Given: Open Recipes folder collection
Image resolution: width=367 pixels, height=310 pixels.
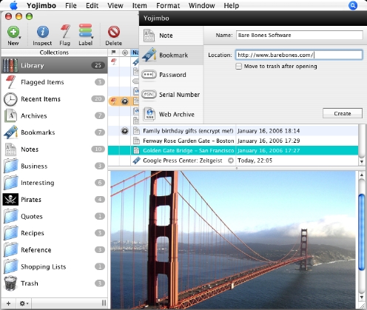Looking at the screenshot, I should click(x=54, y=233).
